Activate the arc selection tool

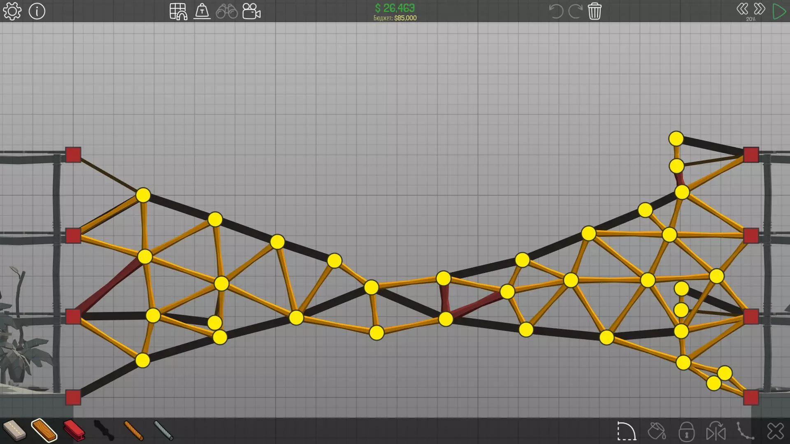626,431
